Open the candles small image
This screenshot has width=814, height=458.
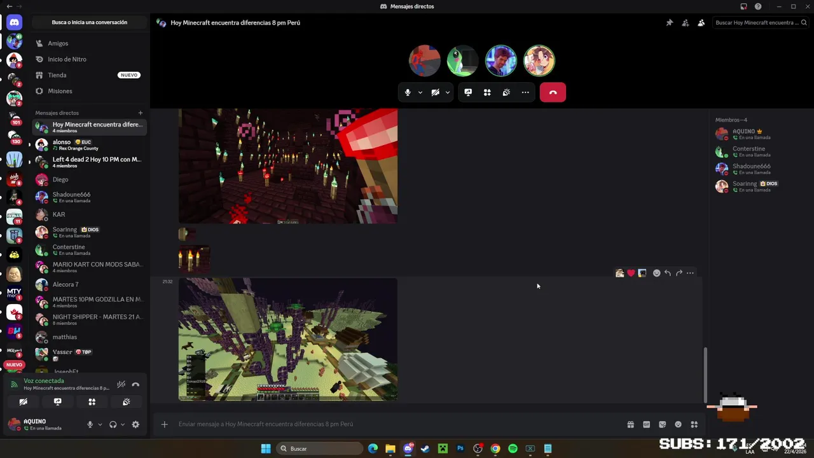pyautogui.click(x=194, y=259)
